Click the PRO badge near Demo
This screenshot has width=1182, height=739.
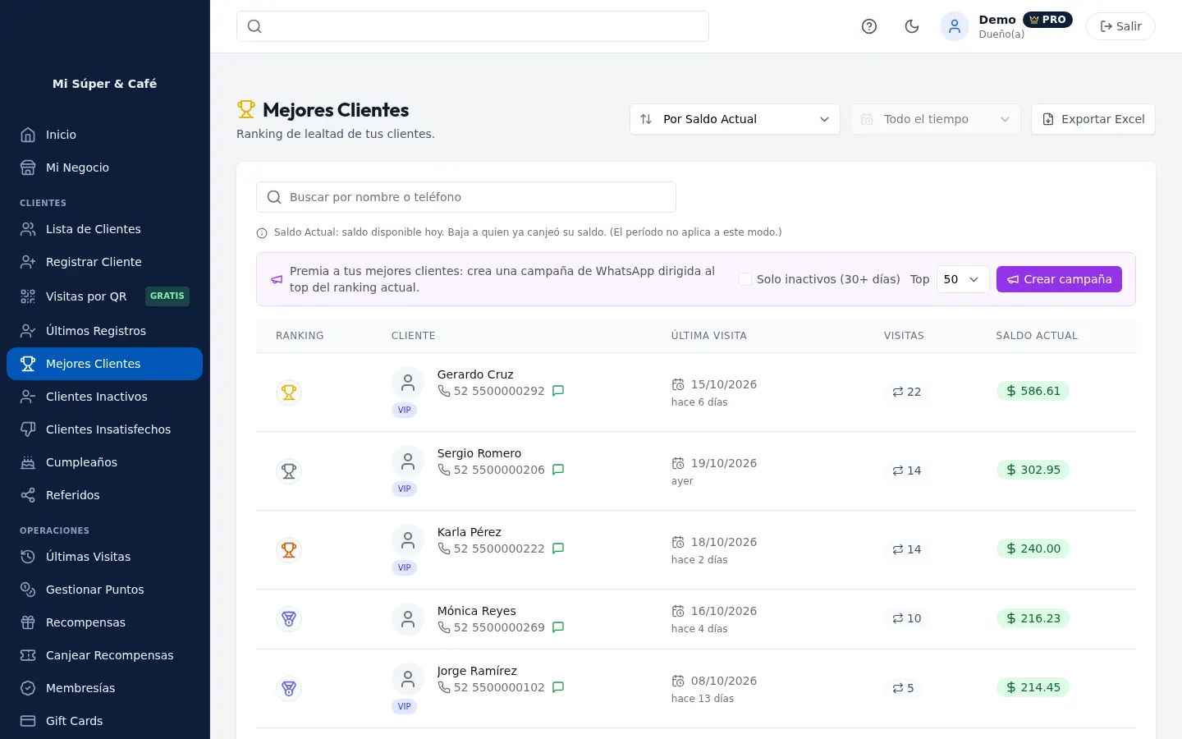1047,20
